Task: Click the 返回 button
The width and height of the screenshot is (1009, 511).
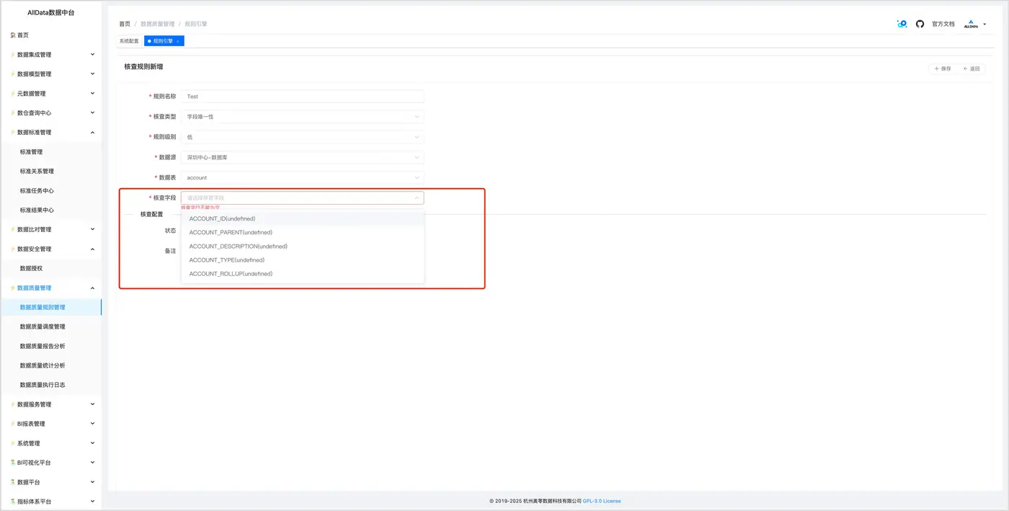Action: [972, 68]
